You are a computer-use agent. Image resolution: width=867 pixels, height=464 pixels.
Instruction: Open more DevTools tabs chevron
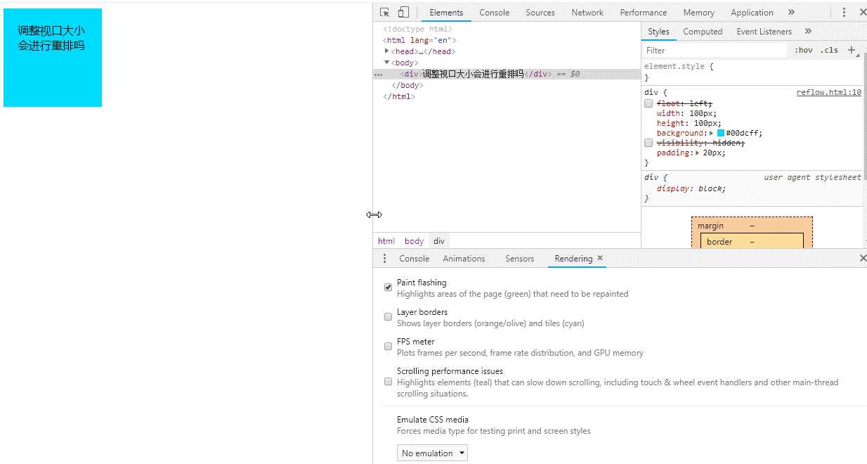(791, 12)
